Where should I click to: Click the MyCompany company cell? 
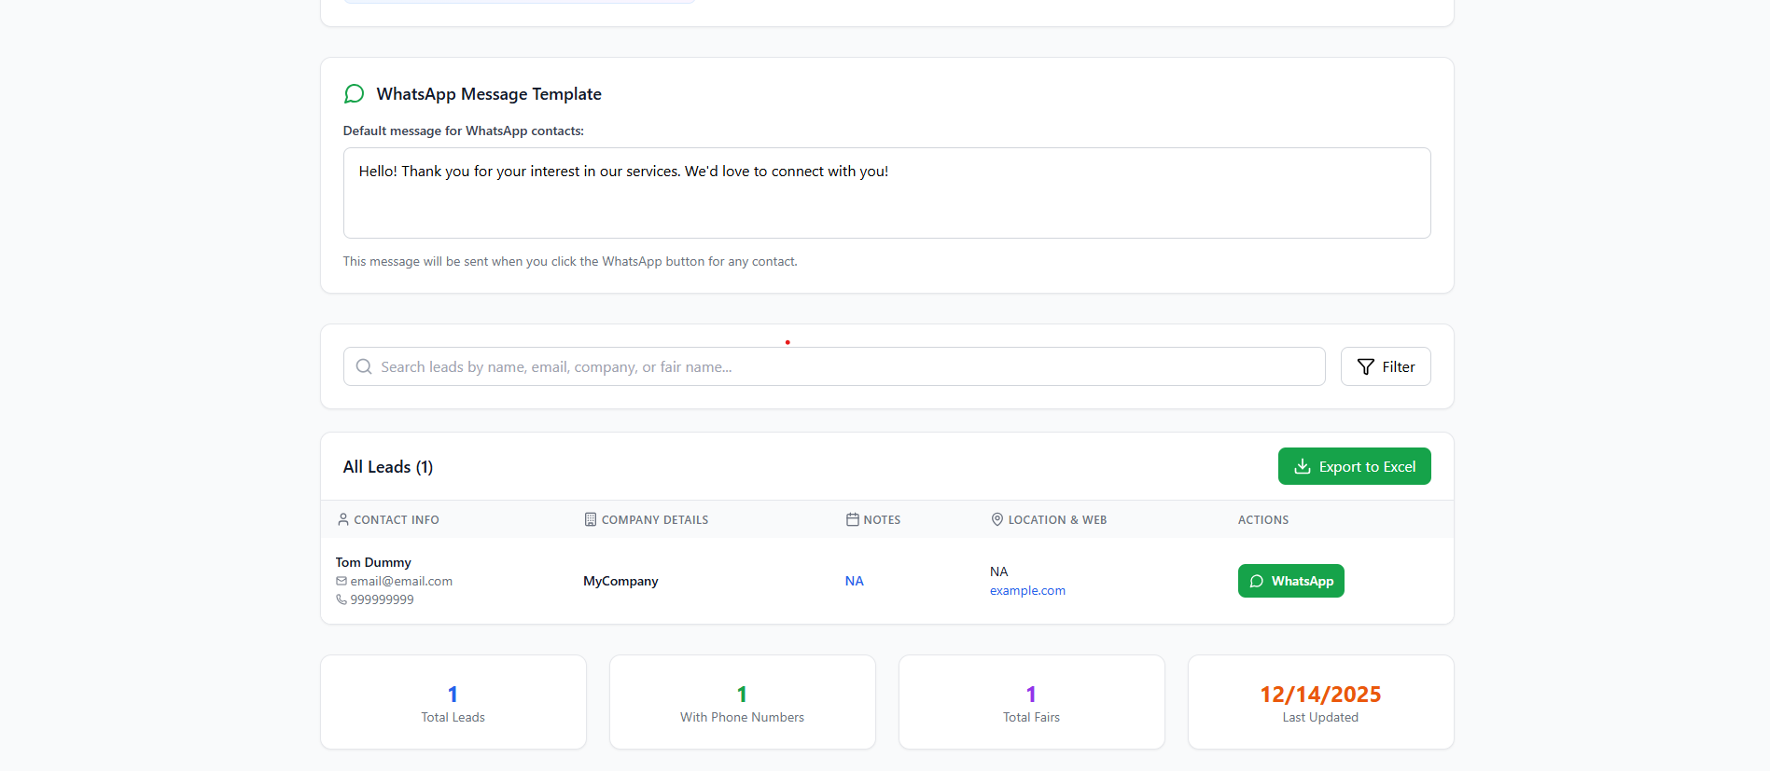(x=620, y=581)
